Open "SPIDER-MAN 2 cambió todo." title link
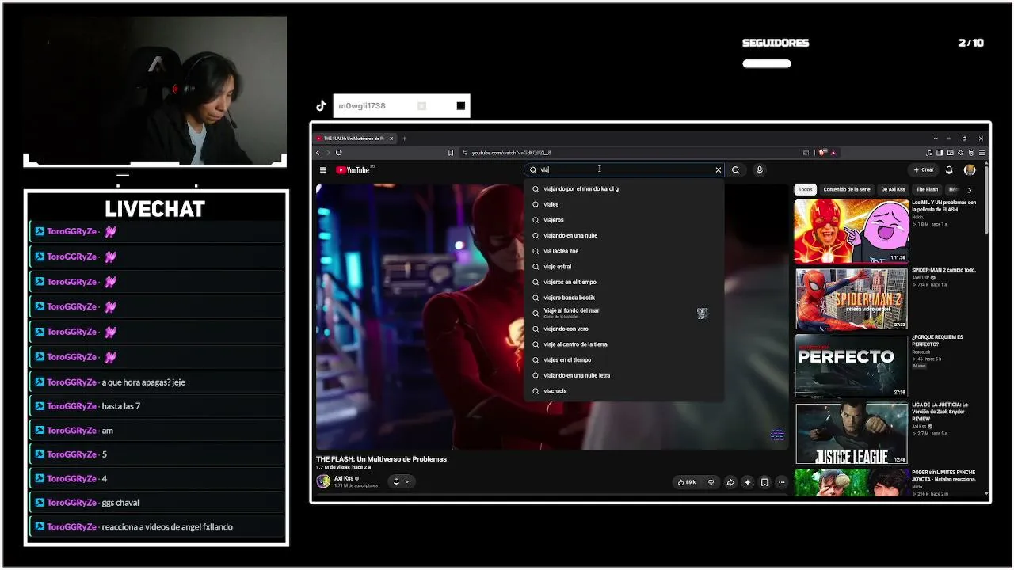 coord(943,271)
